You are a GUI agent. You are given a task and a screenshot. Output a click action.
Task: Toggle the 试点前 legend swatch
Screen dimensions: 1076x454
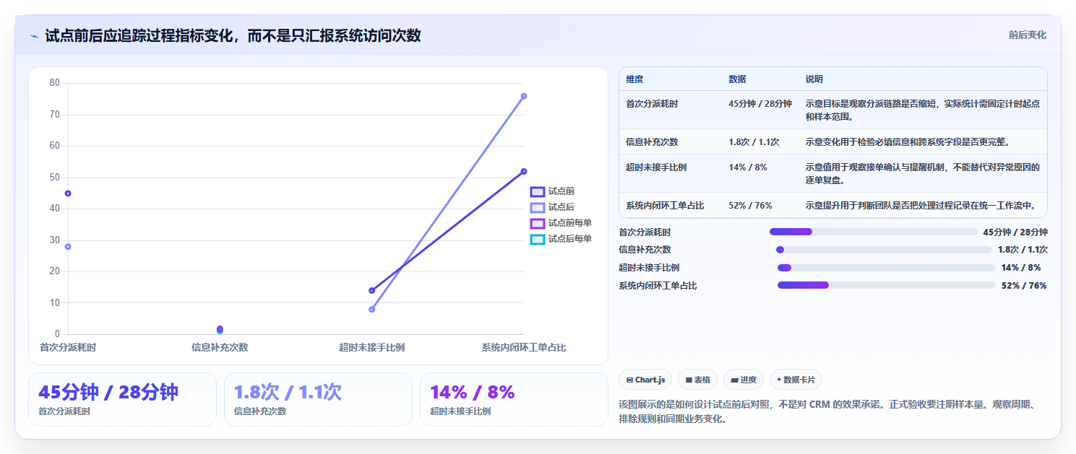(x=538, y=191)
